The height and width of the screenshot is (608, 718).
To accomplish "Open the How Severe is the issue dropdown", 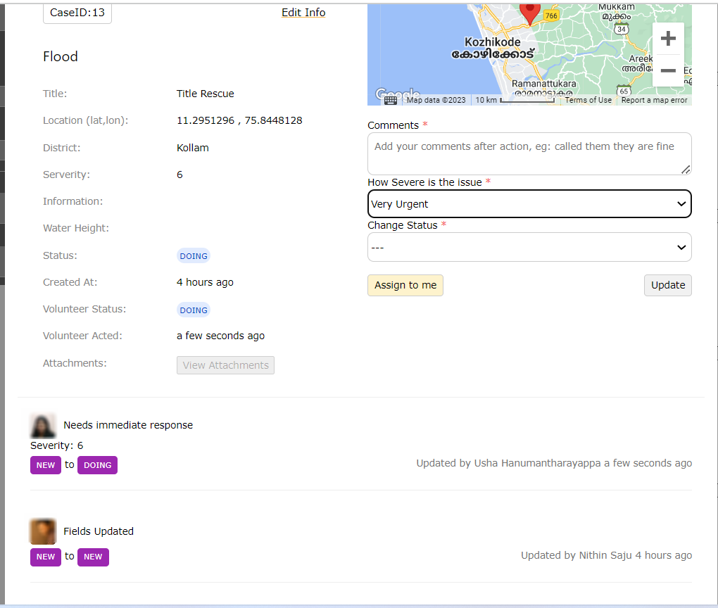I will point(529,204).
